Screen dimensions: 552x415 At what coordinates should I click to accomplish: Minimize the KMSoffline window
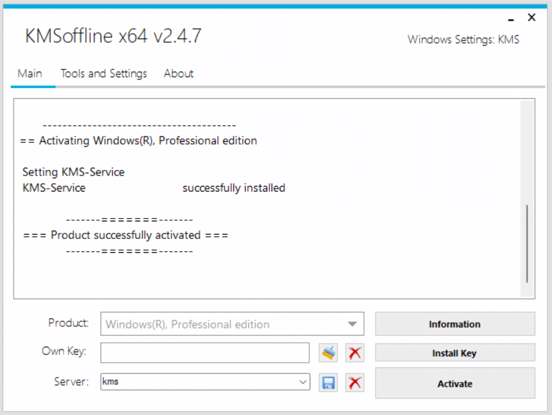point(511,19)
